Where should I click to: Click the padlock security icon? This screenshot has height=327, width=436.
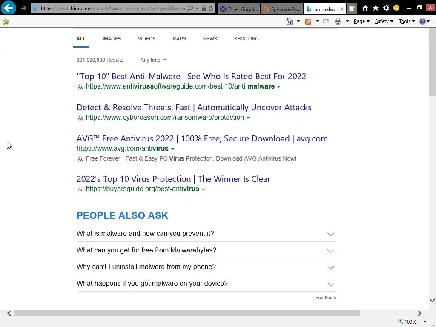[x=204, y=9]
